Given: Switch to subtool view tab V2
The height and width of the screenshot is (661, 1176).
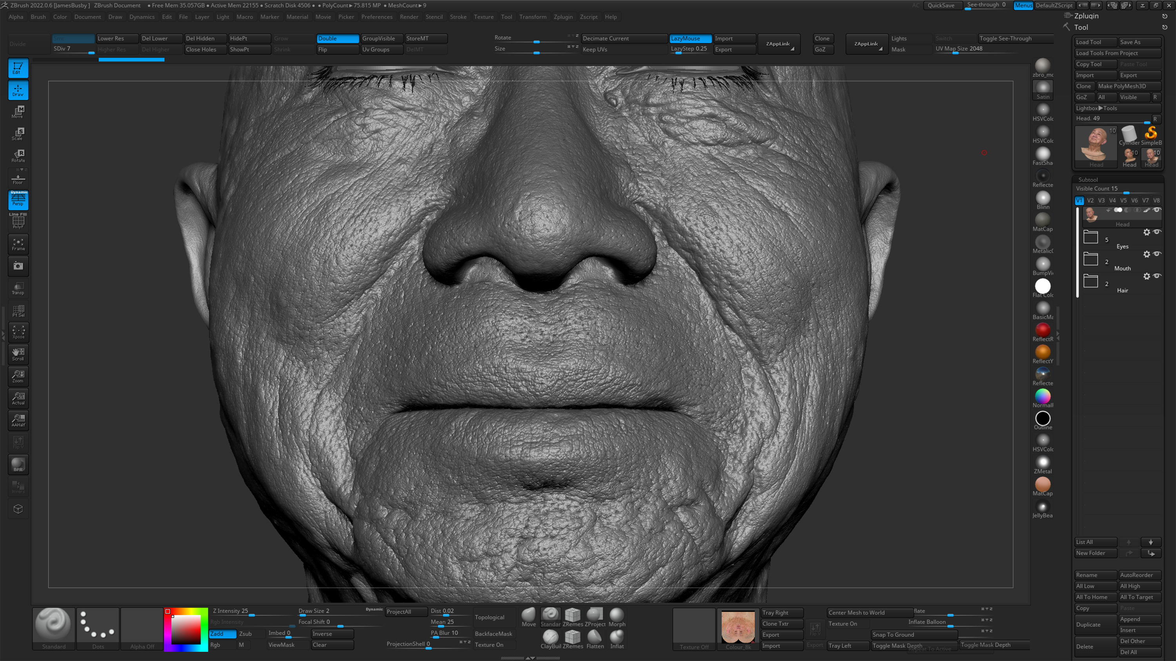Looking at the screenshot, I should (x=1090, y=200).
